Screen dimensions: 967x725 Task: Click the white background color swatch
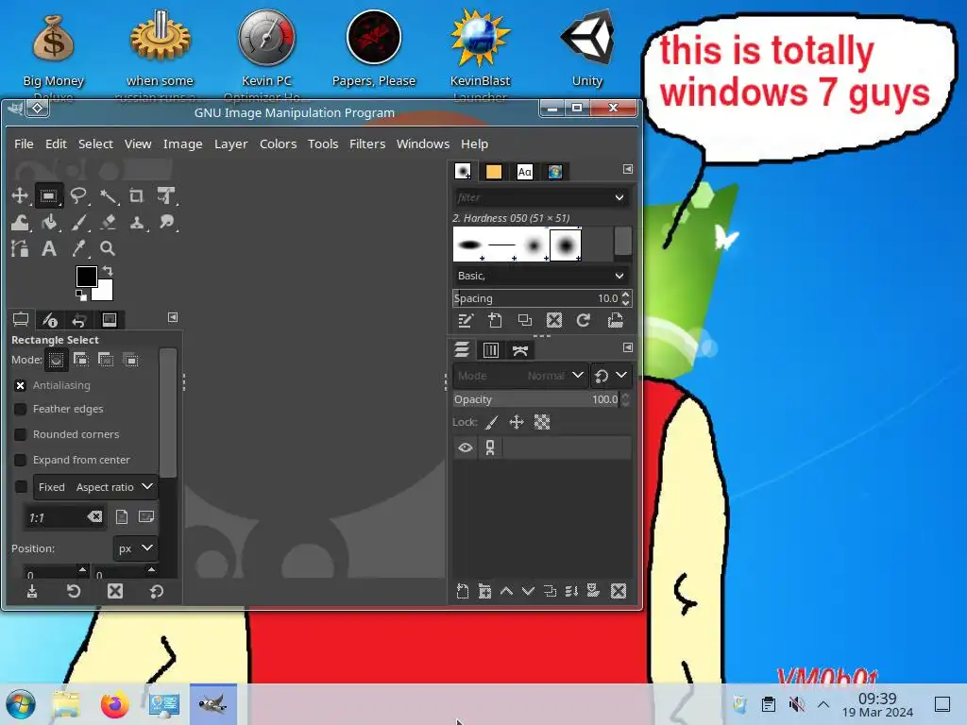point(105,293)
